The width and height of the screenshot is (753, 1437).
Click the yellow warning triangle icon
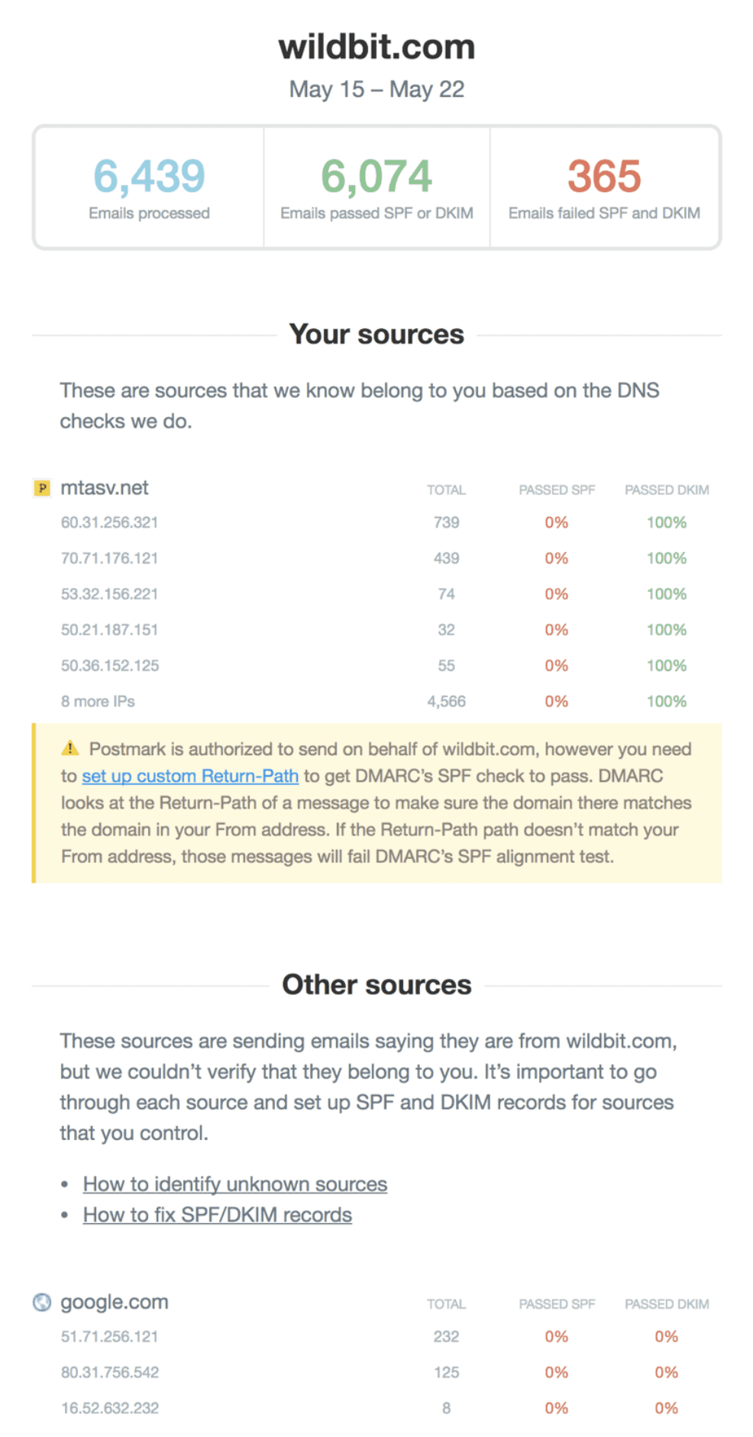(70, 748)
